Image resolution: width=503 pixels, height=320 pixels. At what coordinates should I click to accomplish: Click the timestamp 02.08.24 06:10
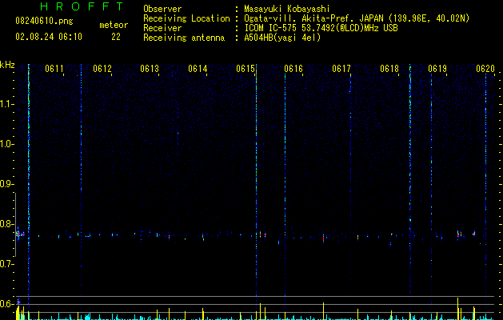click(49, 37)
